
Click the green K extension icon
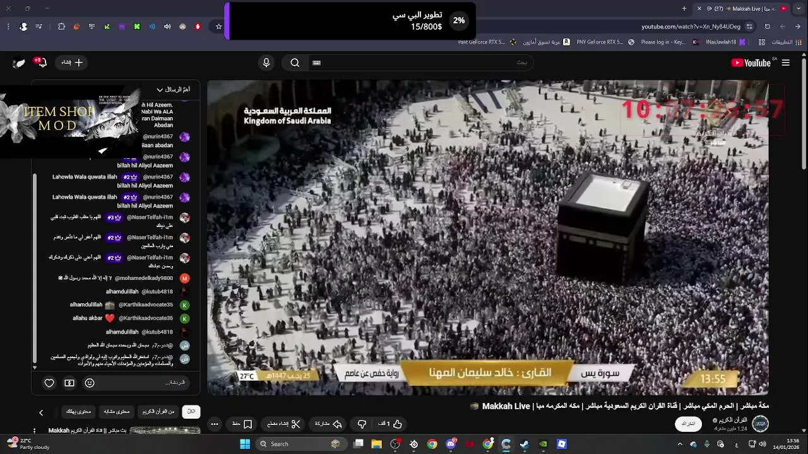[137, 26]
